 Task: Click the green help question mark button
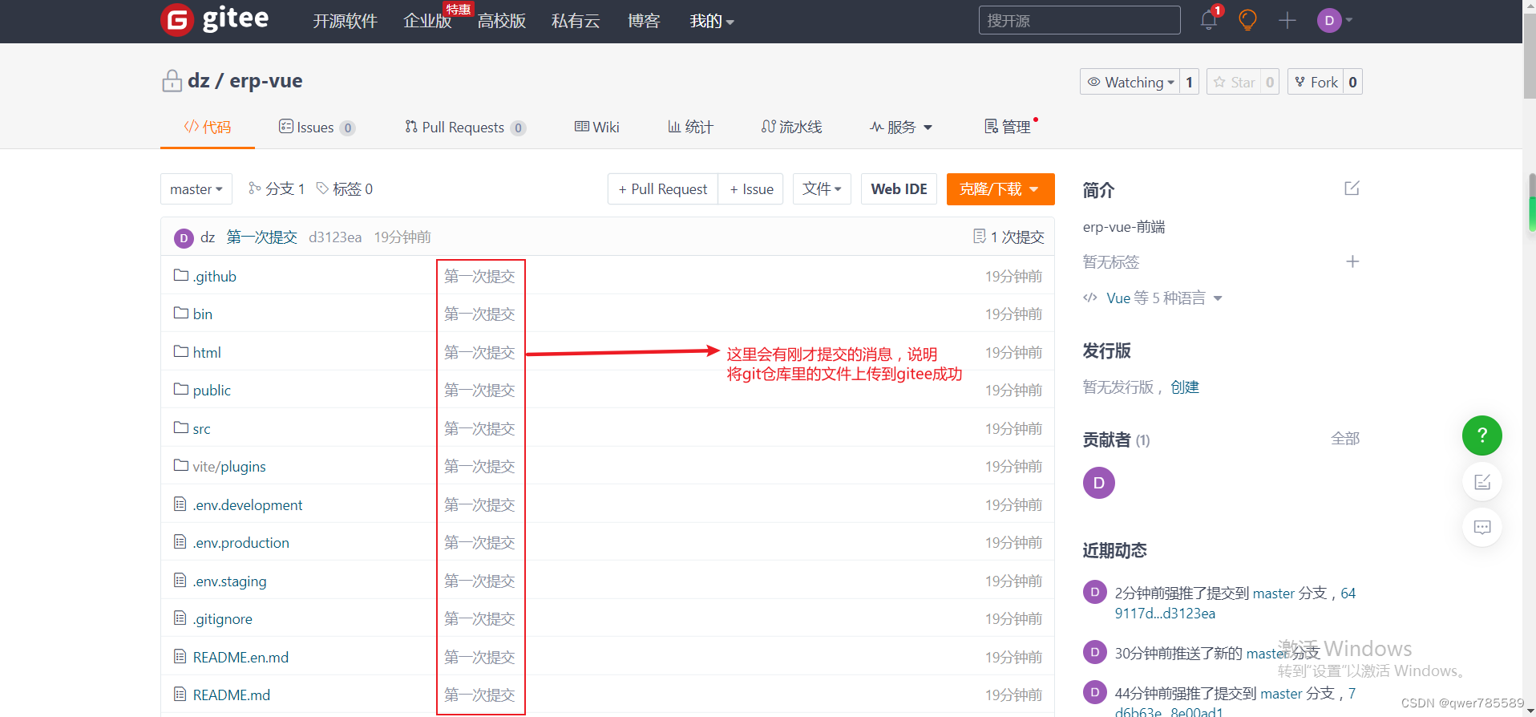point(1482,435)
